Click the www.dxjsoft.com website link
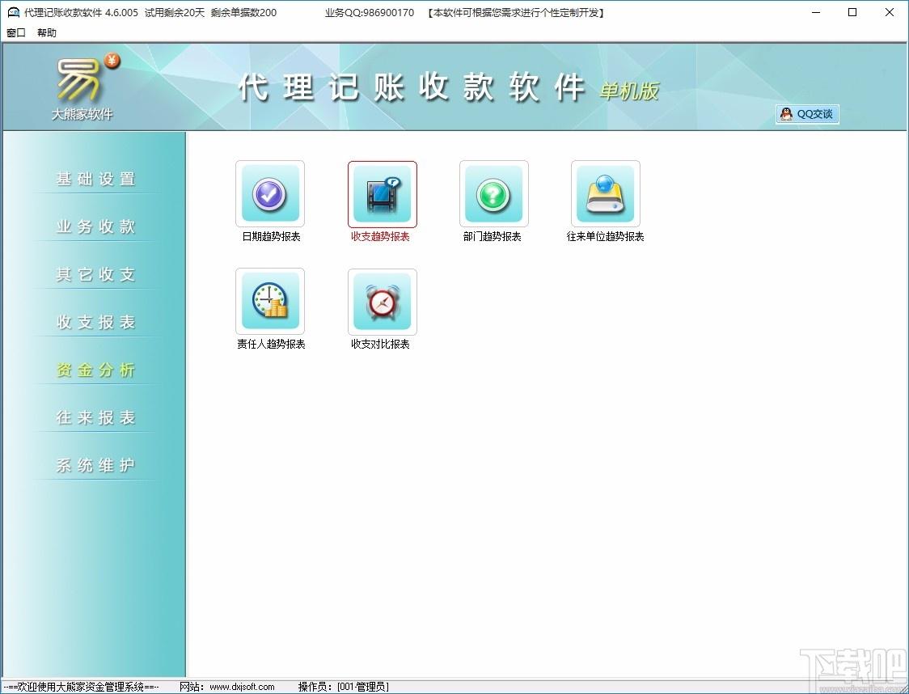Screen dimensions: 909x694 point(242,687)
